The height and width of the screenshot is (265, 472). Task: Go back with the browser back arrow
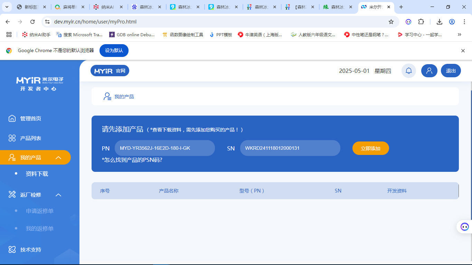(x=8, y=22)
